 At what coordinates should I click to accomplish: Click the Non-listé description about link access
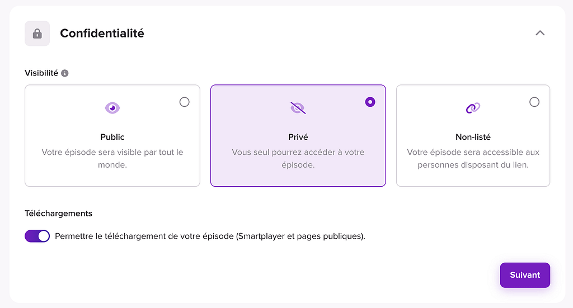pyautogui.click(x=473, y=158)
